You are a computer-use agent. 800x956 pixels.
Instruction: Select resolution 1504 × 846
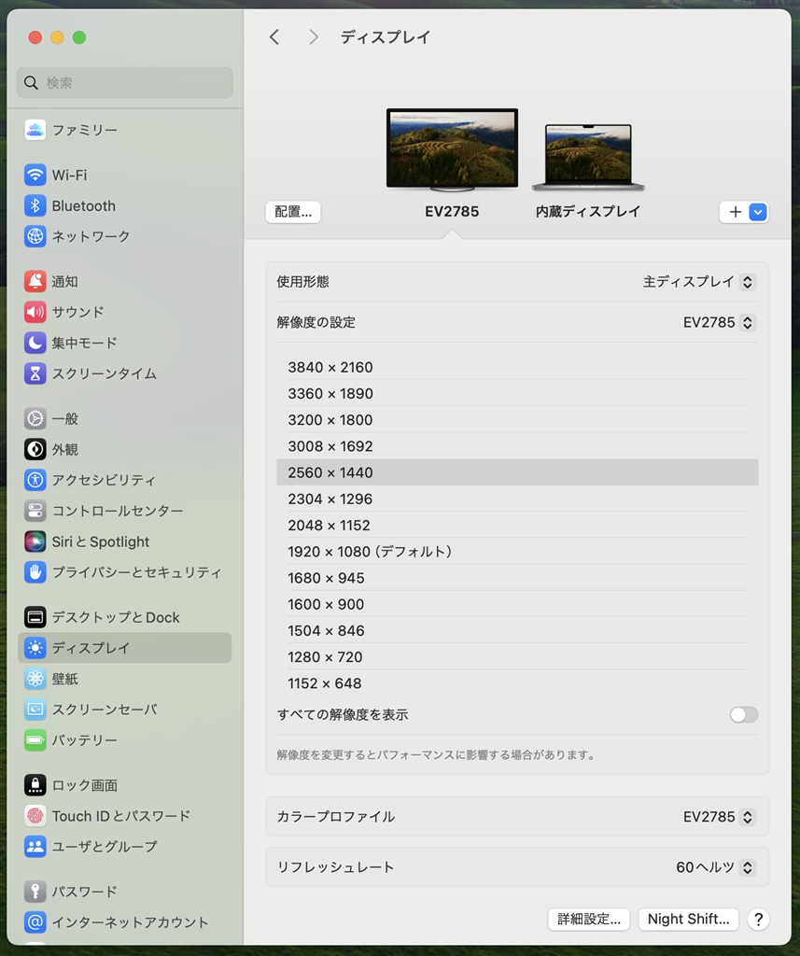point(517,630)
